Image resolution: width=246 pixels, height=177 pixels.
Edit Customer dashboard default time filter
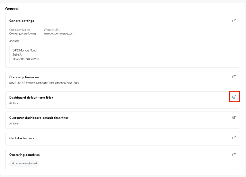pyautogui.click(x=234, y=117)
